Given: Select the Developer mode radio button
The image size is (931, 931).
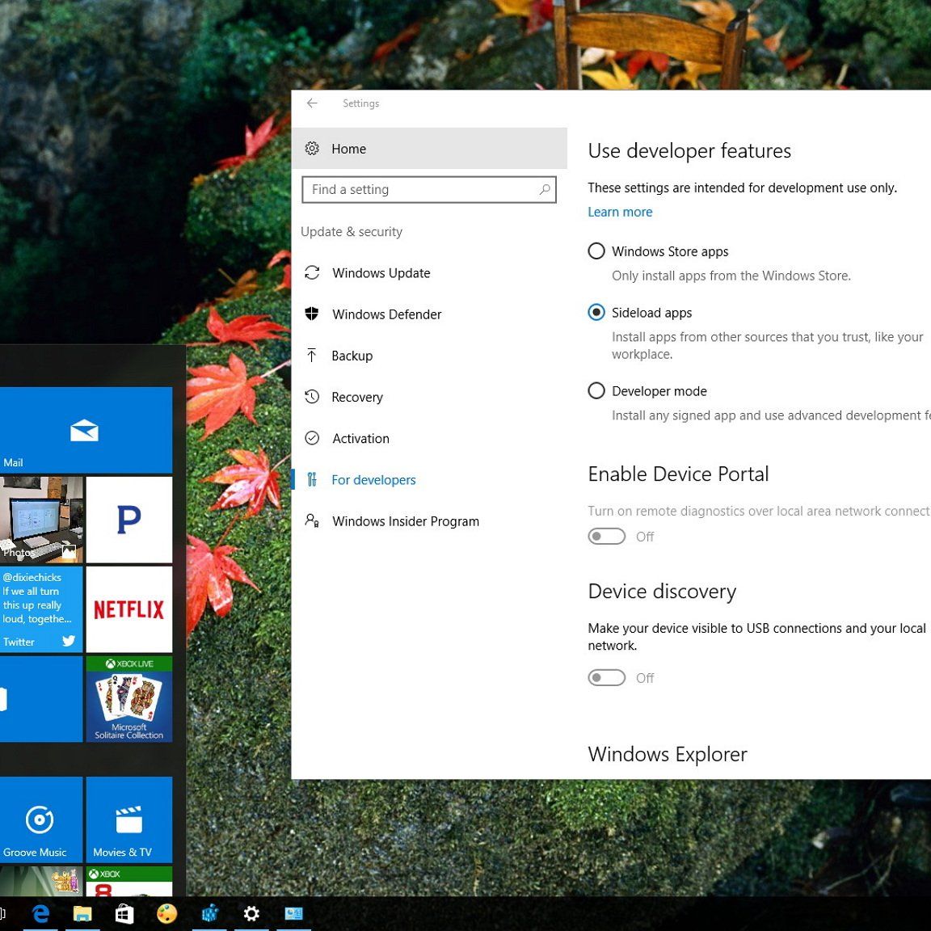Looking at the screenshot, I should tap(596, 391).
